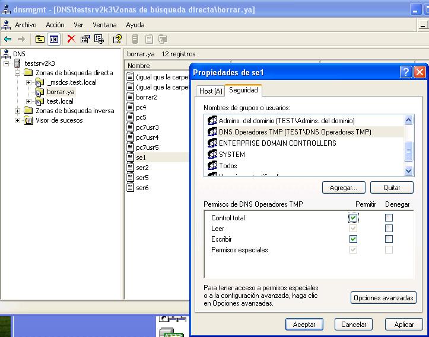Click the Agregar... button

344,188
